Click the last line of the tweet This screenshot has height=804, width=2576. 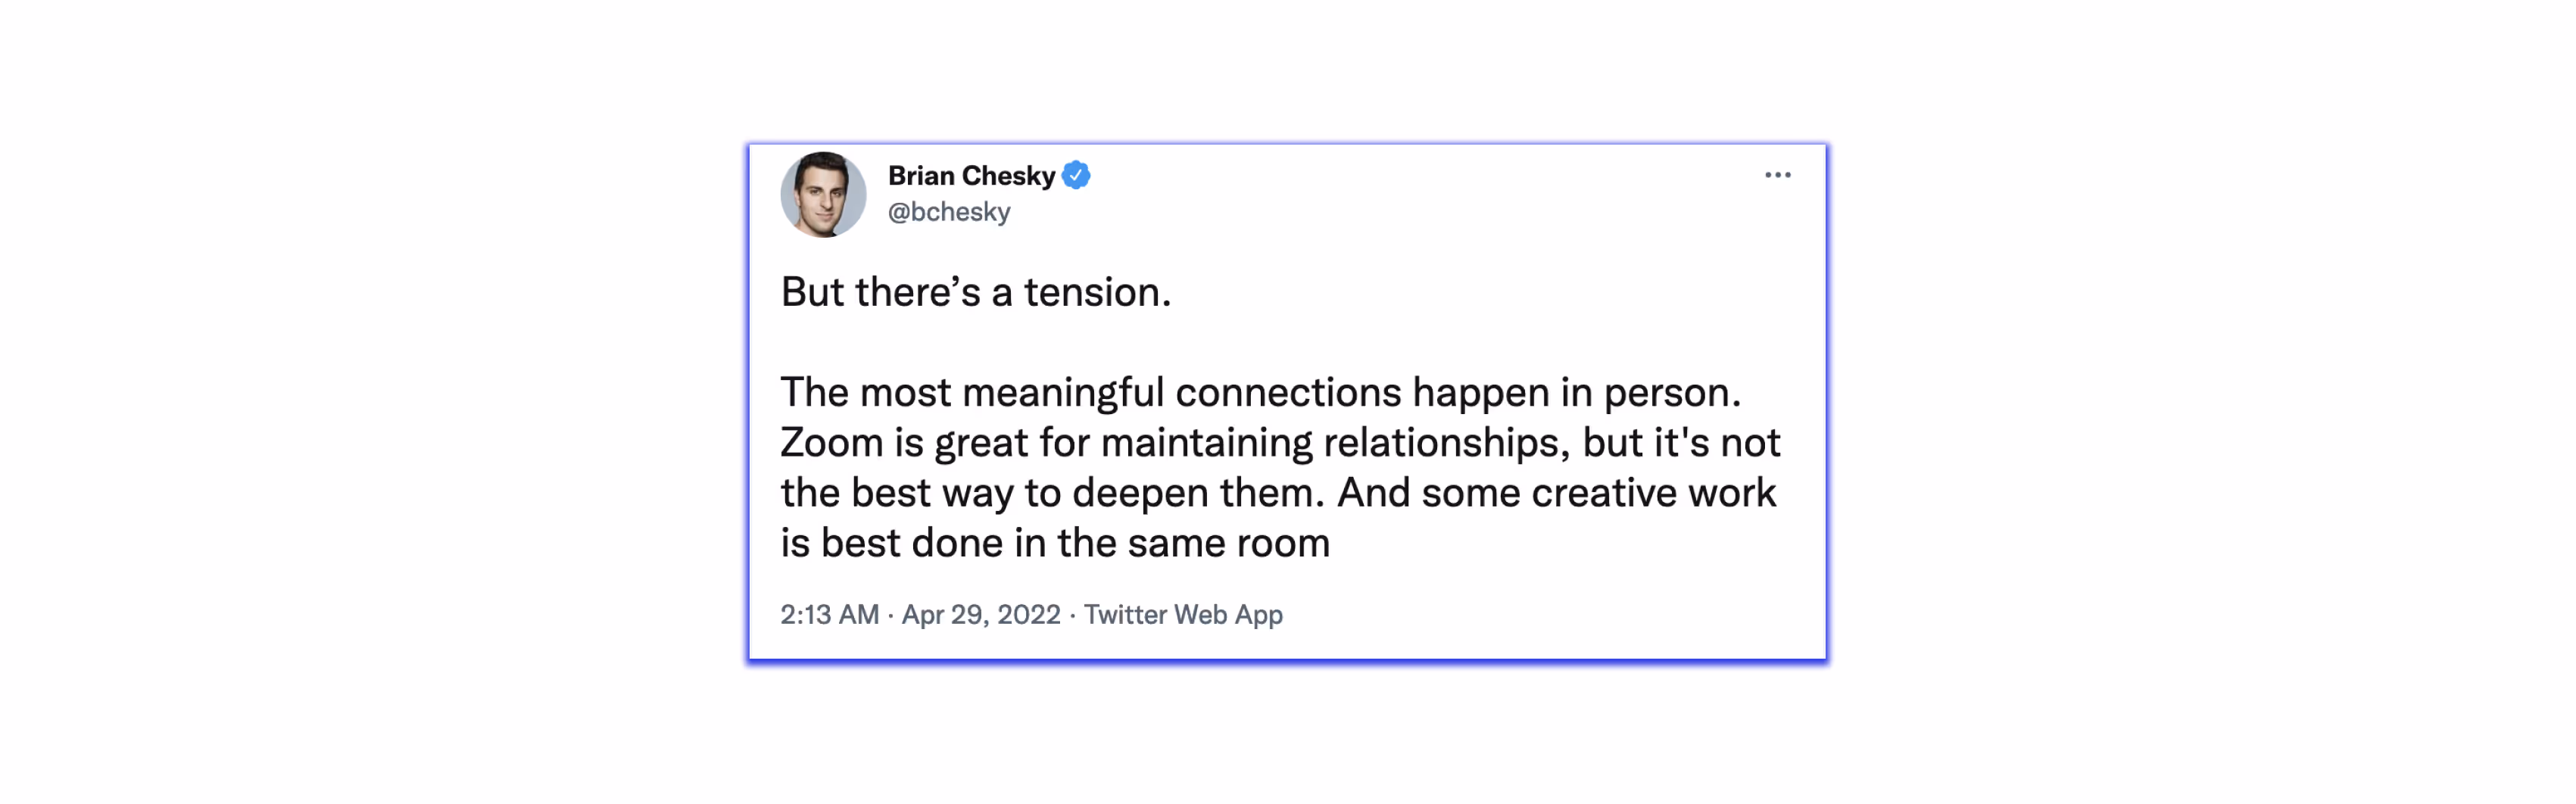(1050, 542)
